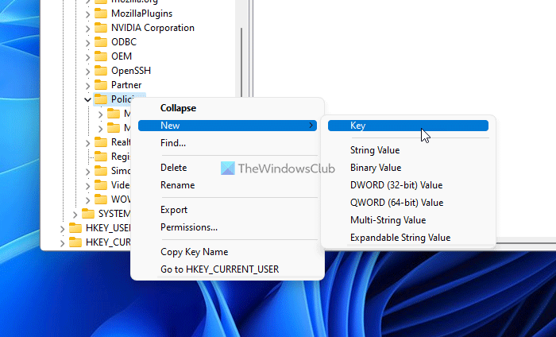556x337 pixels.
Task: Select DWORD (32-bit) Value
Action: pyautogui.click(x=408, y=185)
